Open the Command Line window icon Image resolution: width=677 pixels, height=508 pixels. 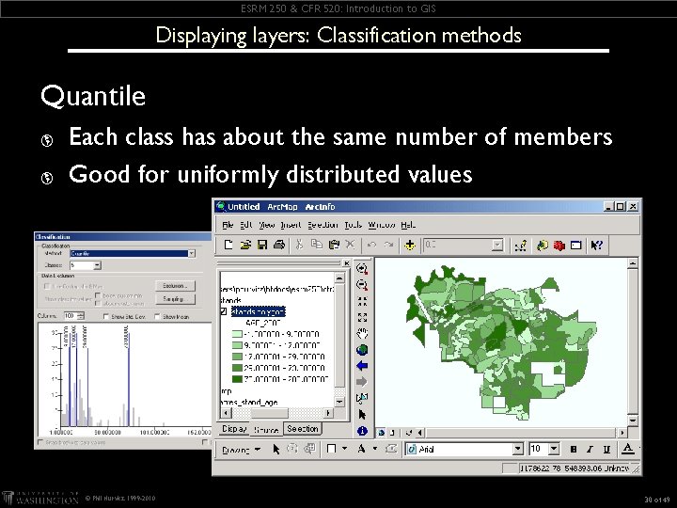[576, 246]
